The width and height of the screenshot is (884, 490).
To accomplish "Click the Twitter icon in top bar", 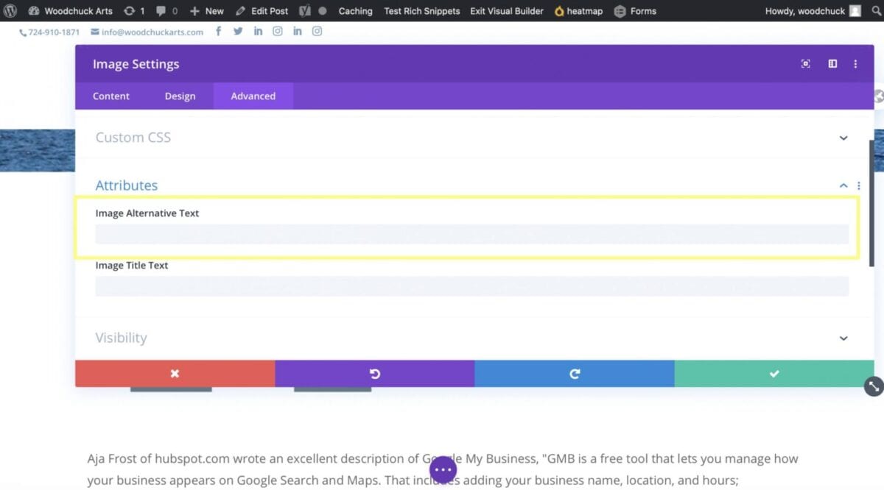I will (238, 32).
